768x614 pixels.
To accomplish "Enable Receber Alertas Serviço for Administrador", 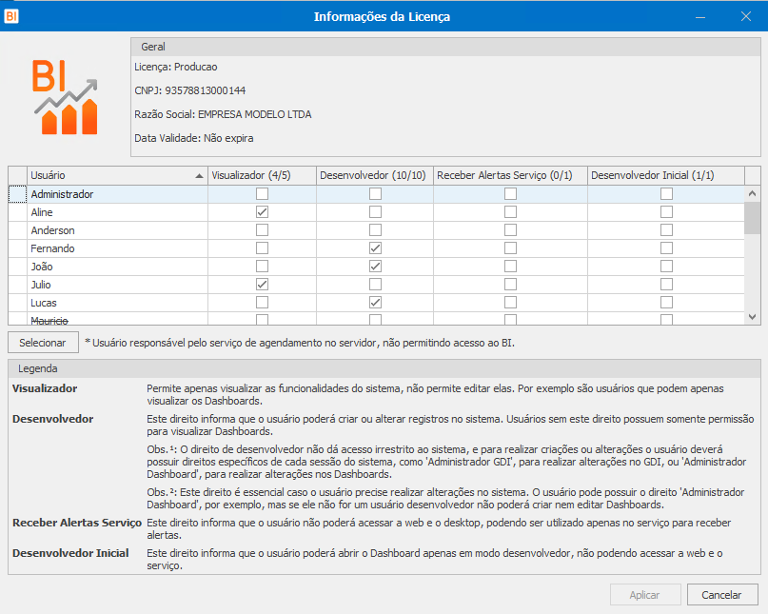I will point(510,194).
